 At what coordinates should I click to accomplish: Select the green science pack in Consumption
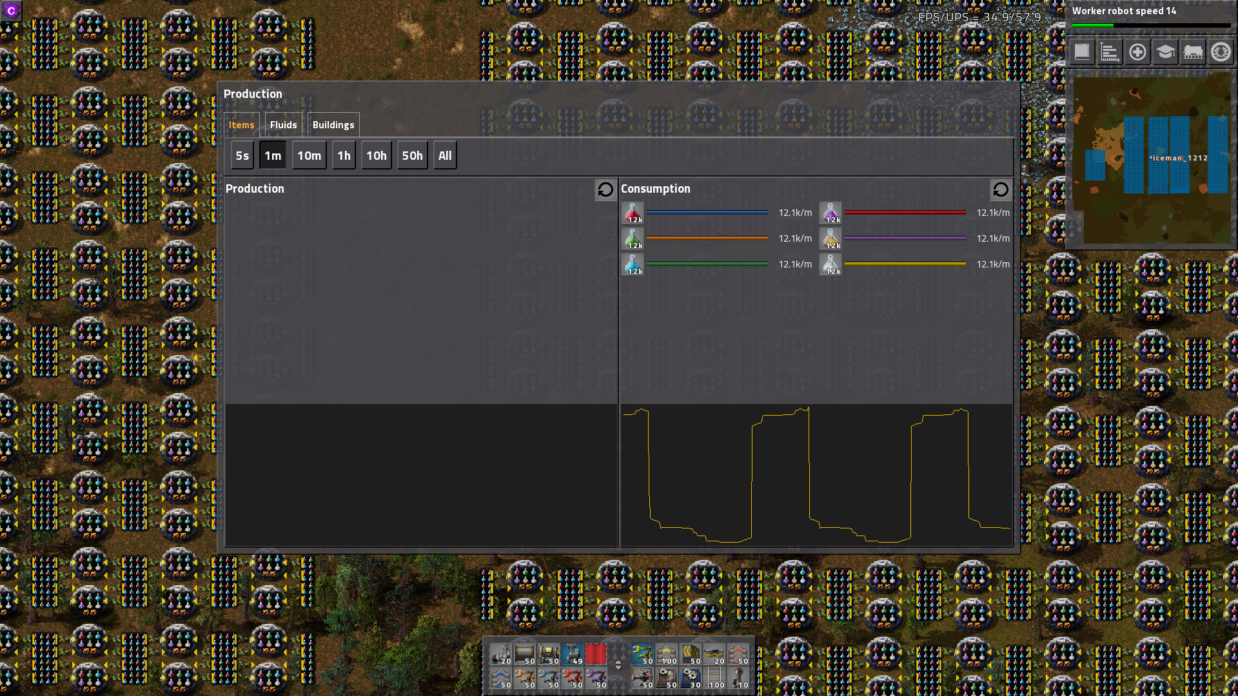coord(633,238)
